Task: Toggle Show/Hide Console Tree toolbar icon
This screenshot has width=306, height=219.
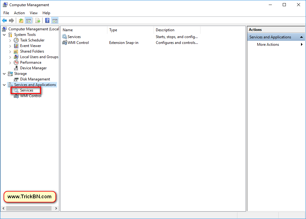Action: tap(29, 20)
